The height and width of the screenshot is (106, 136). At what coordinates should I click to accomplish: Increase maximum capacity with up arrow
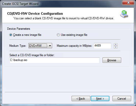116,44
